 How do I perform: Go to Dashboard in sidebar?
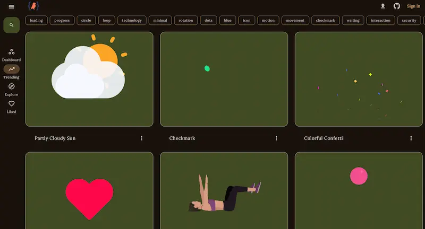click(x=11, y=55)
